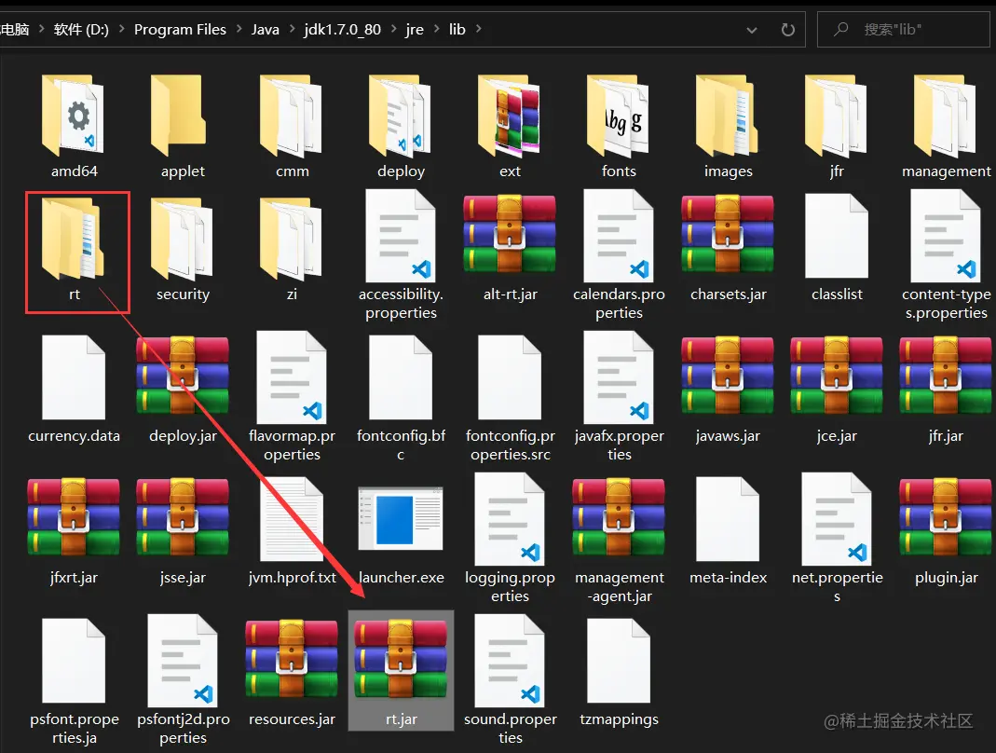This screenshot has width=996, height=753.
Task: Select content-types.properties file icon
Action: click(x=946, y=236)
